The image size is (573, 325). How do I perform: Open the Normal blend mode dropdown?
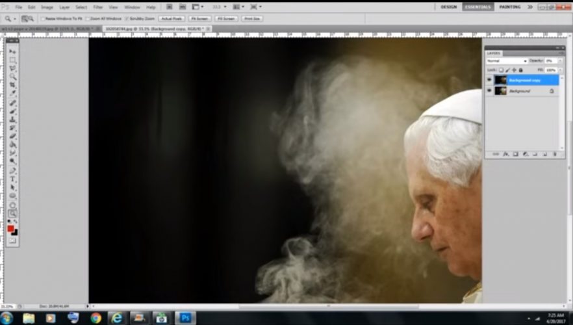click(505, 60)
